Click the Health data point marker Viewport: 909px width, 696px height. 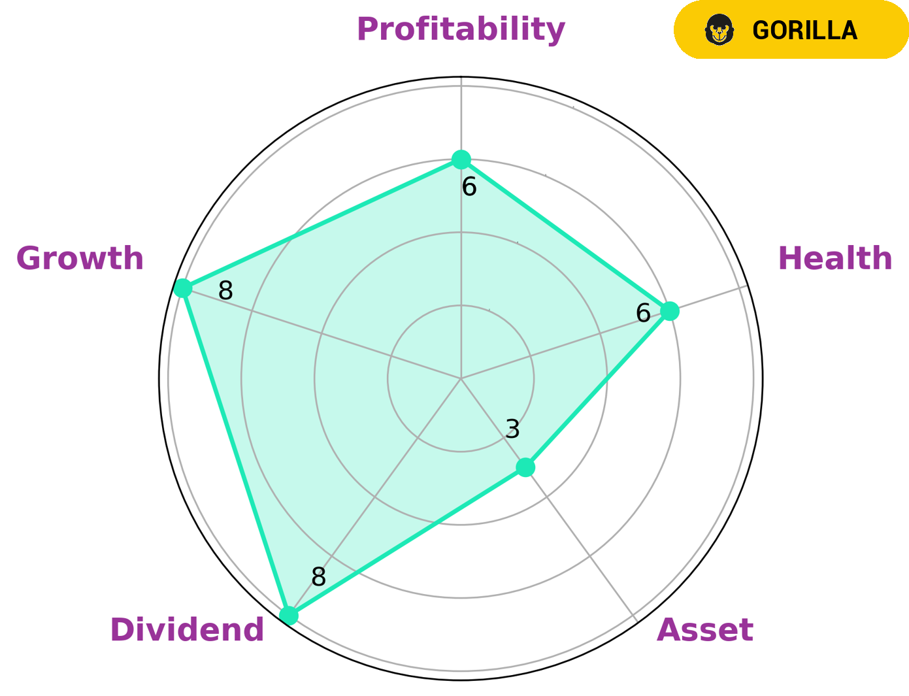(669, 311)
